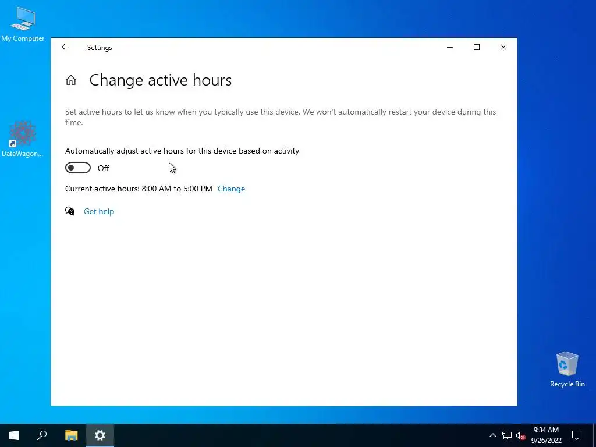Click the Get help chat bubble icon
The width and height of the screenshot is (596, 447).
(x=70, y=211)
